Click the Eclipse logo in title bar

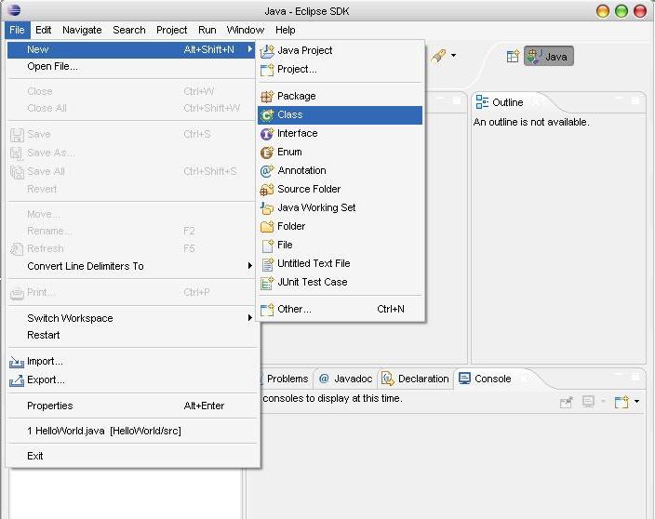[x=14, y=9]
